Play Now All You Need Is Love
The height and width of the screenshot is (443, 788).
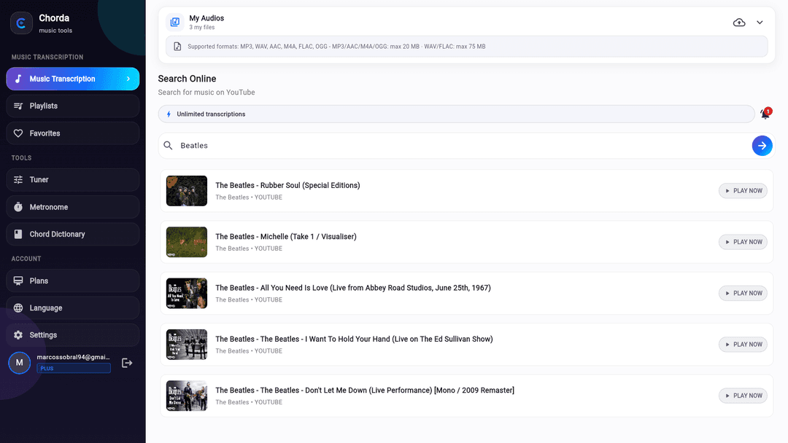[743, 293]
